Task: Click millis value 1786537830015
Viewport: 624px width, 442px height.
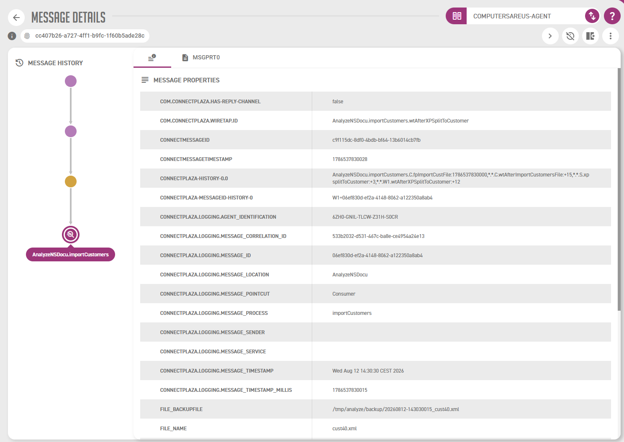Action: [x=350, y=390]
